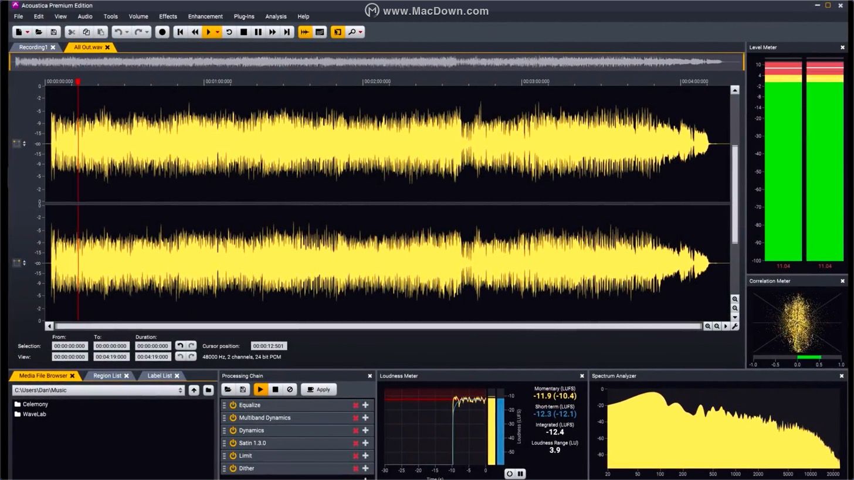Preview processing chain with play button
The image size is (854, 480).
260,389
